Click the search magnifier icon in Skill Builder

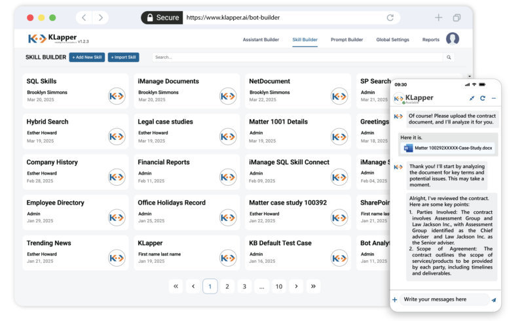tap(449, 58)
